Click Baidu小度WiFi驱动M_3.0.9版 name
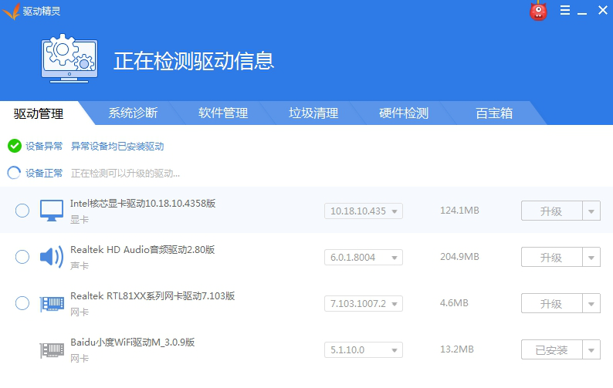 pos(132,342)
